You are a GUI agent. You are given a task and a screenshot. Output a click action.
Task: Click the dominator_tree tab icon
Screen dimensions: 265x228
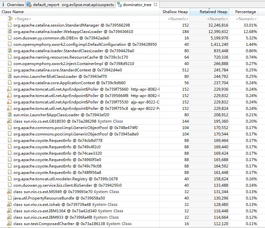click(x=119, y=4)
